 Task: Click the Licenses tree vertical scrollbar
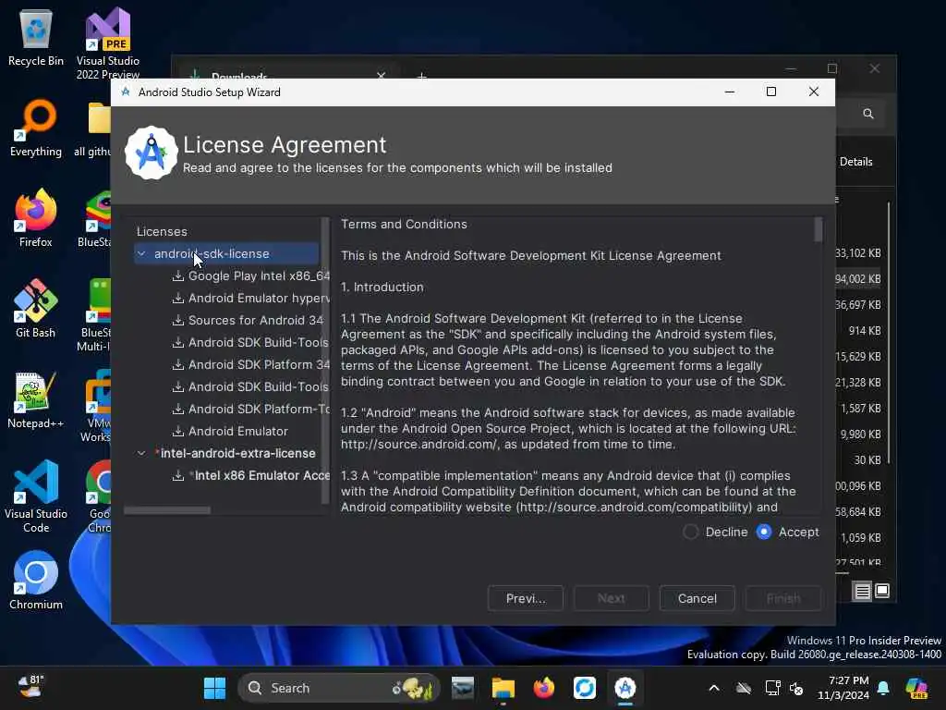[325, 361]
